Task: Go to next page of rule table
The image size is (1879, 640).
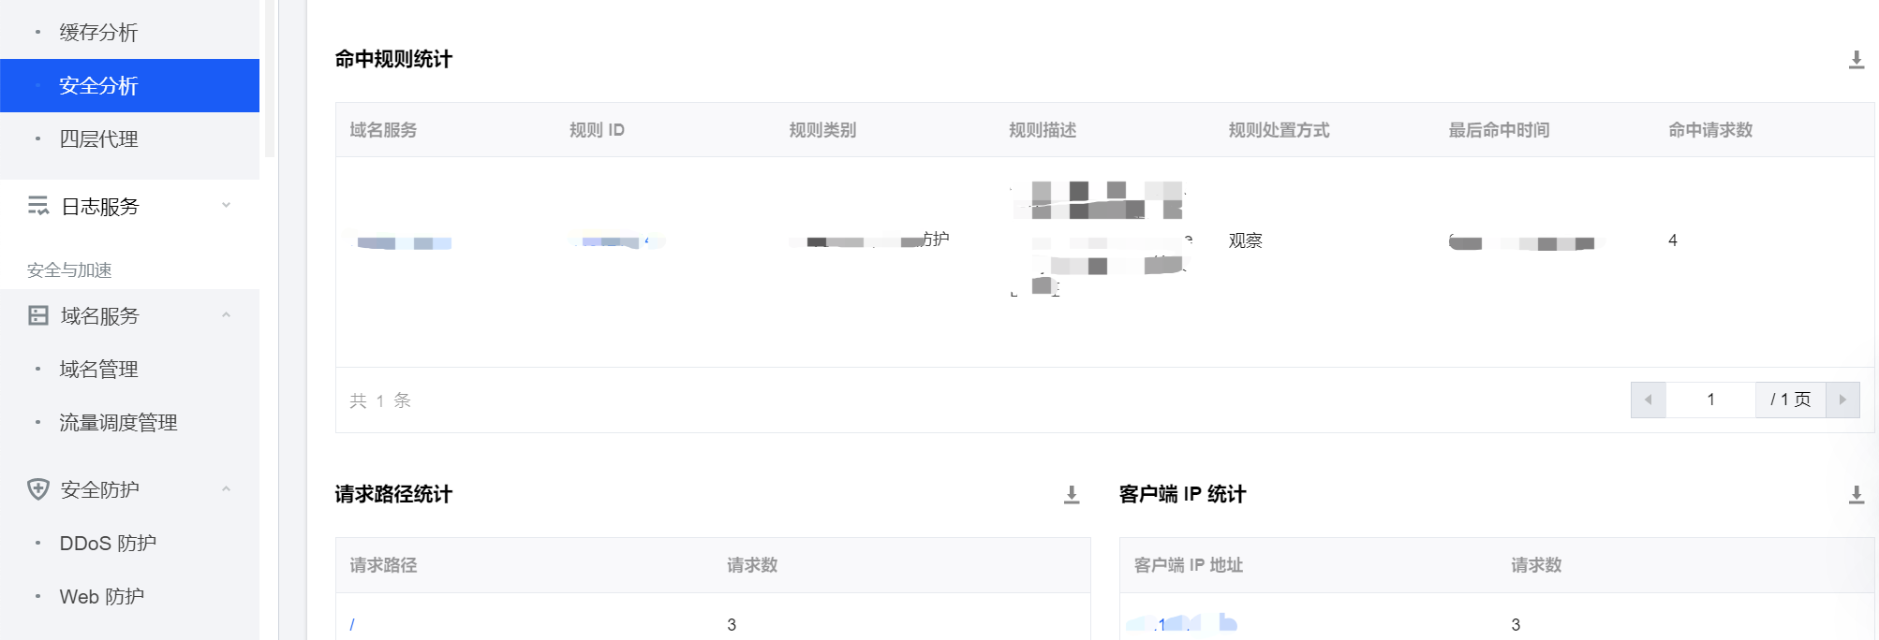Action: tap(1842, 400)
